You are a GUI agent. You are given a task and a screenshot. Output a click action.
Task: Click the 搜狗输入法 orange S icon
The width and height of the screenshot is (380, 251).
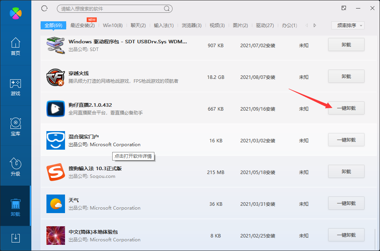coord(56,172)
